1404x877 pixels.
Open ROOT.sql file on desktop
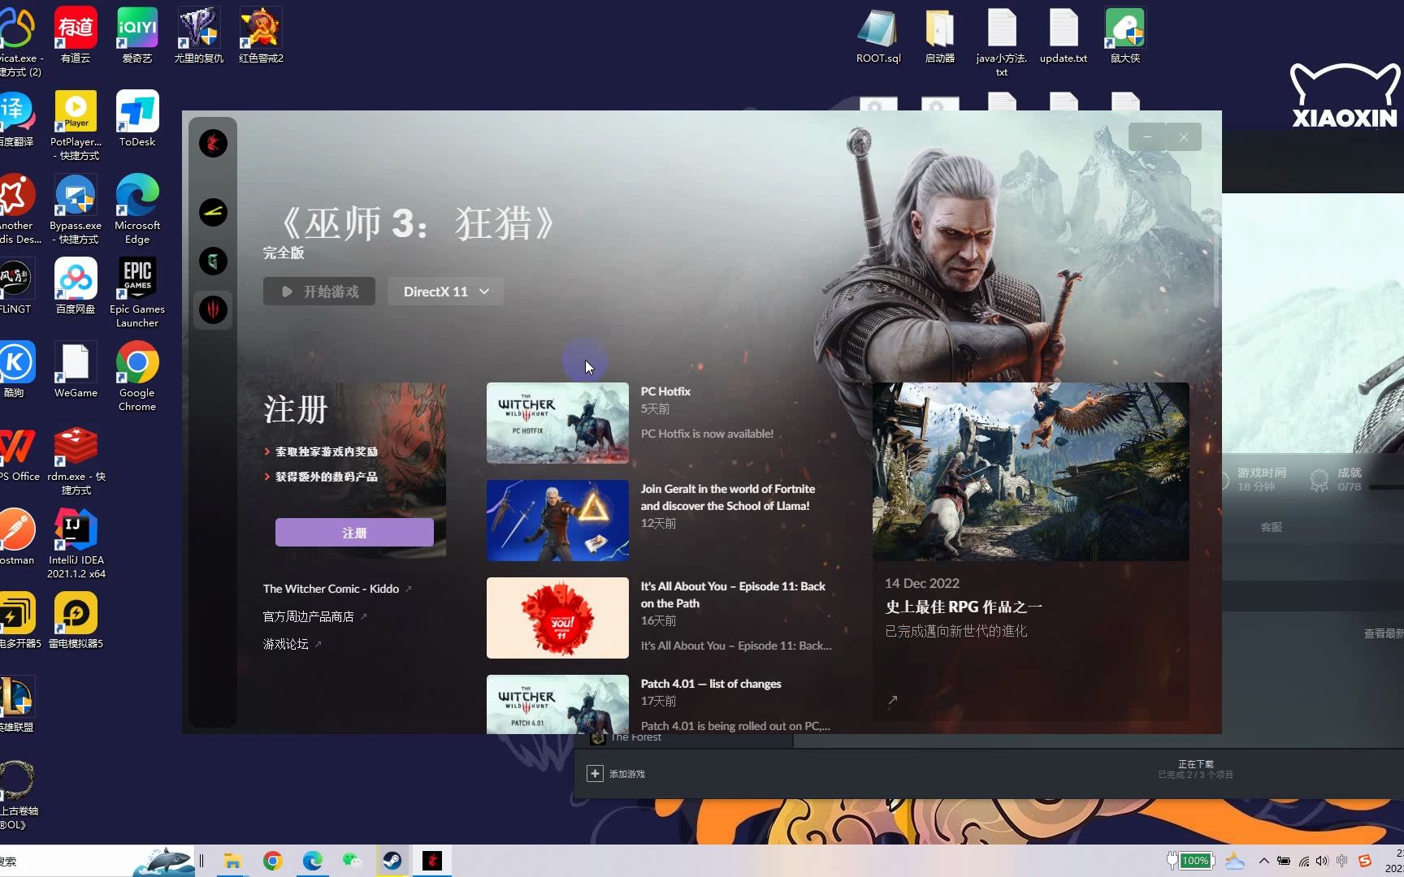[878, 36]
